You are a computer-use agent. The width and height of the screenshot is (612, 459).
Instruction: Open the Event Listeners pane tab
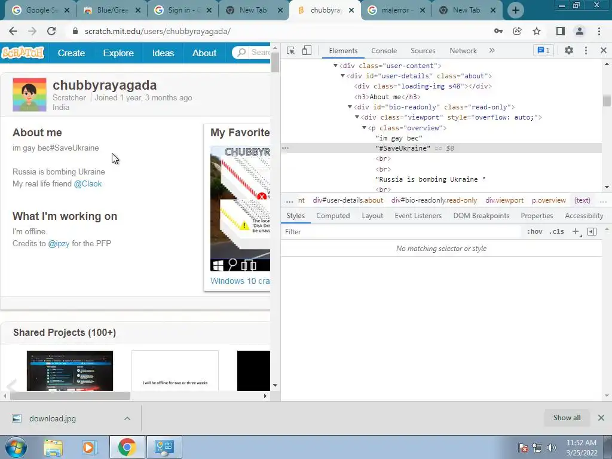click(x=418, y=215)
